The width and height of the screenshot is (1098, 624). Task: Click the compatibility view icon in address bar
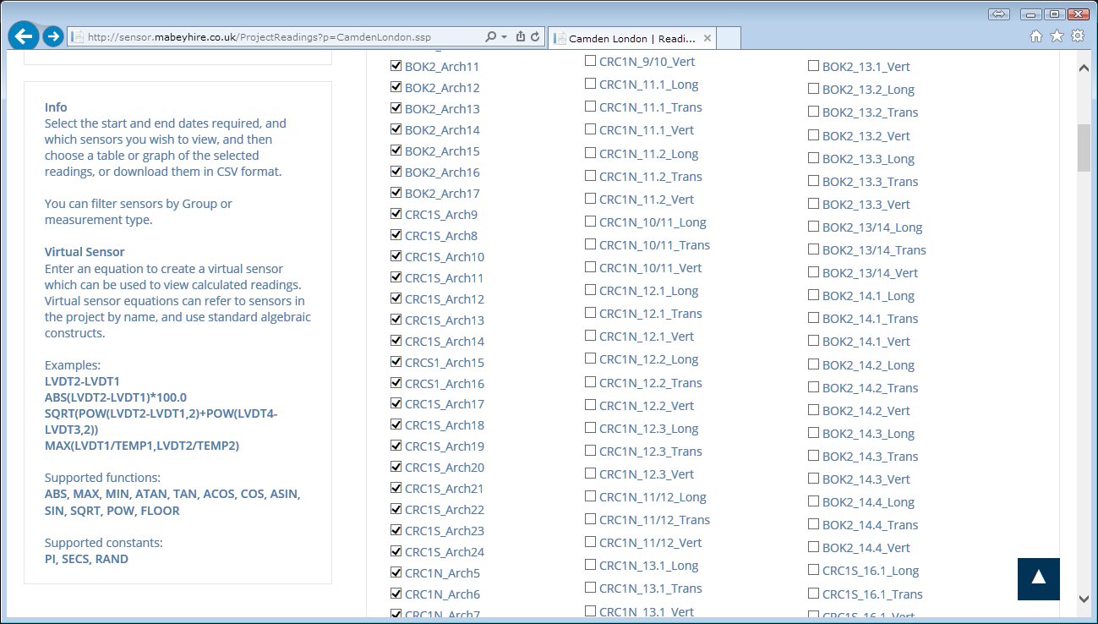point(521,37)
